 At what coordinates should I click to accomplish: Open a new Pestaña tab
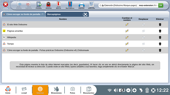39,5
